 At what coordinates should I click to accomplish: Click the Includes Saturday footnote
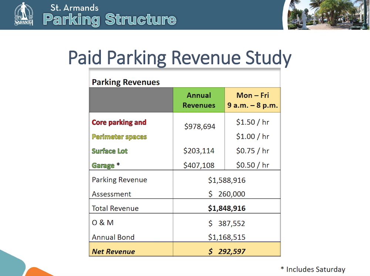pyautogui.click(x=313, y=269)
